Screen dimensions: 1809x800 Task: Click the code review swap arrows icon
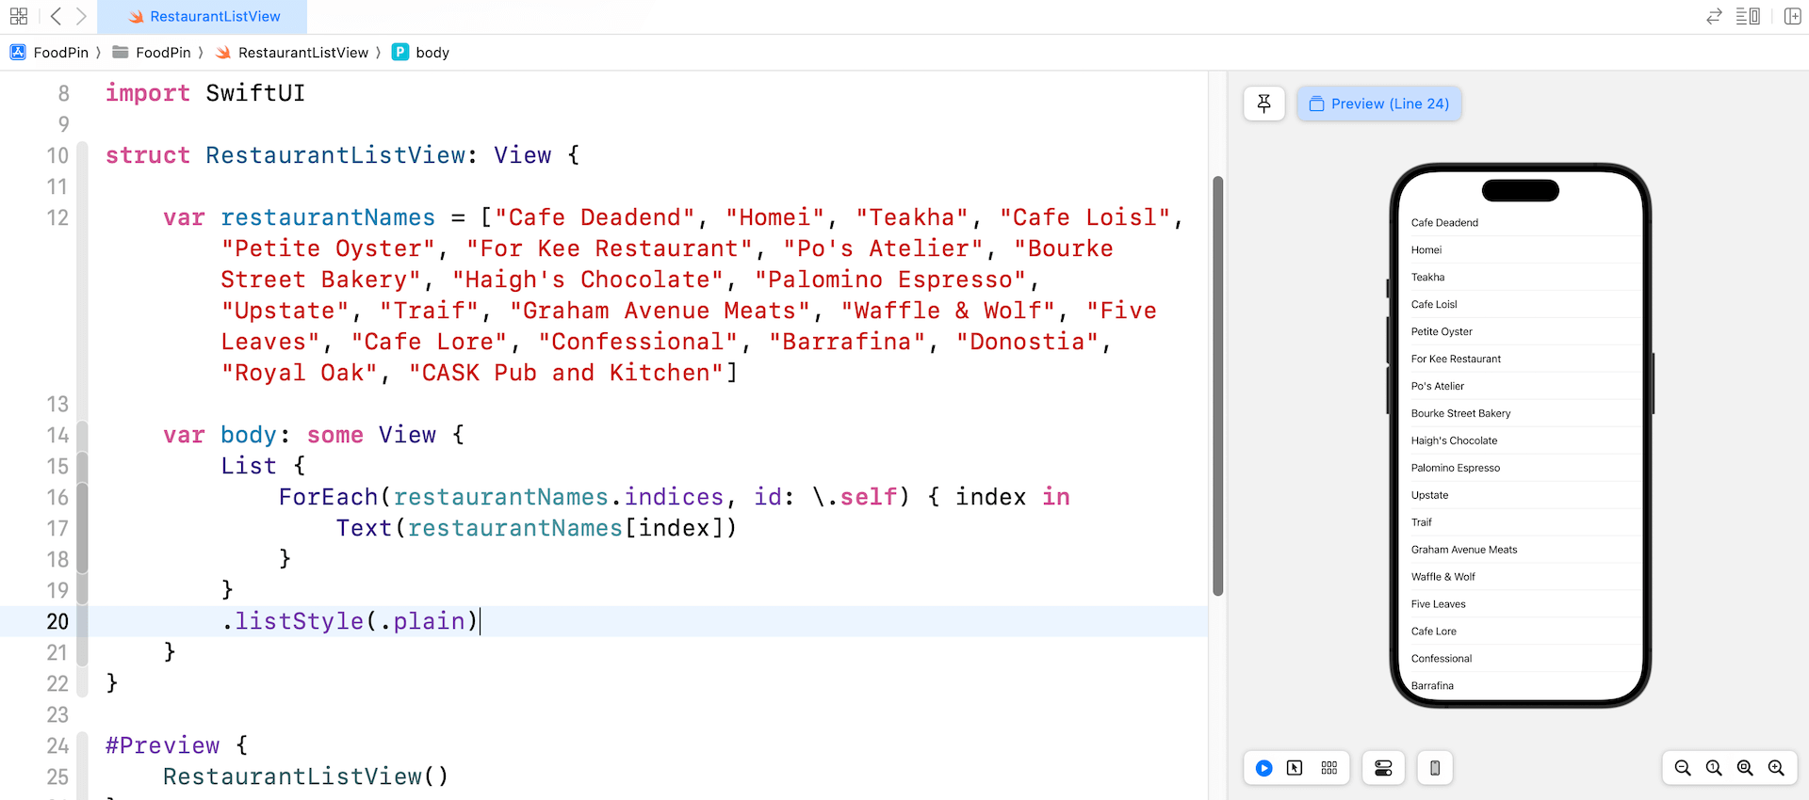1714,16
